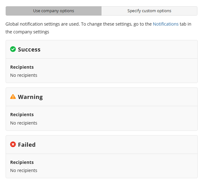Viewport: 204px width, 182px height.
Task: Click the Warning panel header bar
Action: click(119, 97)
